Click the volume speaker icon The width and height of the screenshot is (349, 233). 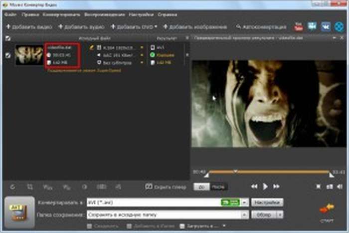coord(340,187)
